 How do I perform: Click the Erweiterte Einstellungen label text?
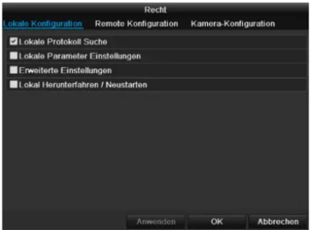pyautogui.click(x=65, y=71)
